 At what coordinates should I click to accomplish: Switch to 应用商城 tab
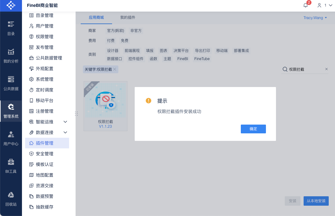pyautogui.click(x=96, y=18)
